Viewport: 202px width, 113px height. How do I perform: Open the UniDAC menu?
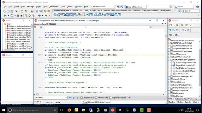(x=70, y=7)
